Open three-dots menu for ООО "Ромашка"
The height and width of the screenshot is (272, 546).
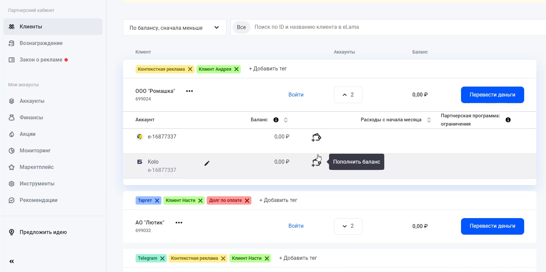189,91
